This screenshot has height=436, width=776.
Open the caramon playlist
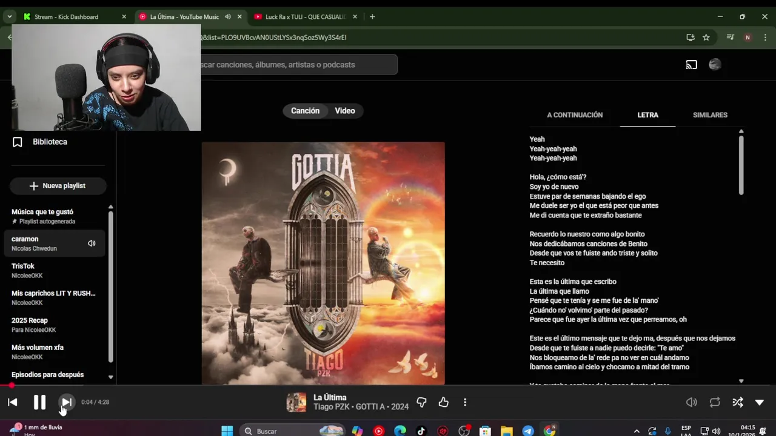coord(53,243)
